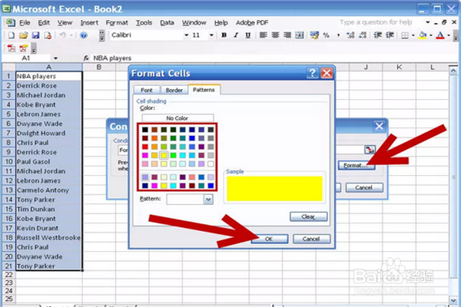The height and width of the screenshot is (307, 461).
Task: Expand the Fill Color dropdown arrow
Action: [x=431, y=35]
